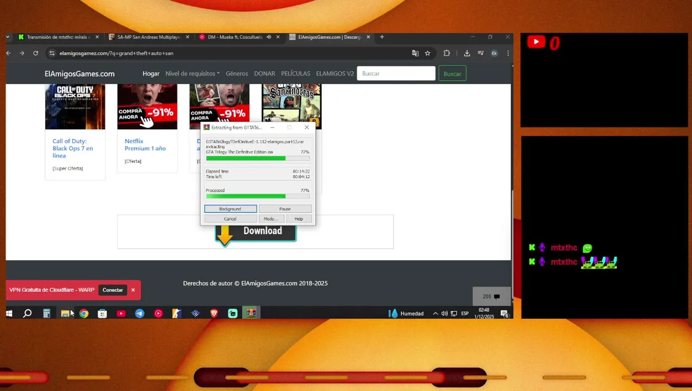Open the tab search chevron in Chrome

coord(9,37)
